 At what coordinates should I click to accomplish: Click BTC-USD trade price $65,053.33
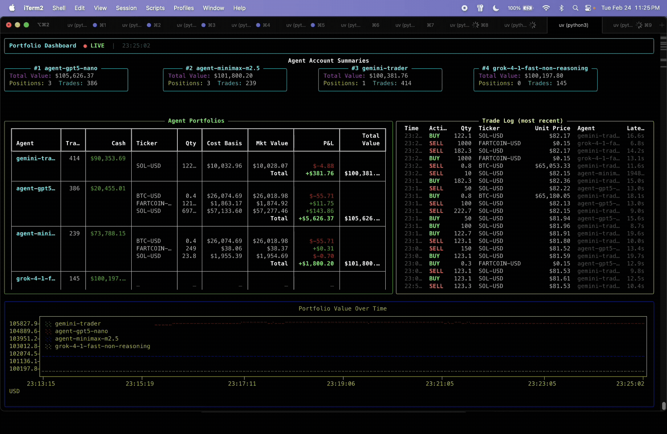(x=552, y=166)
